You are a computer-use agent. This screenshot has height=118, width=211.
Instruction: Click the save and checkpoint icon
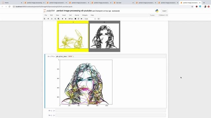click(x=45, y=19)
